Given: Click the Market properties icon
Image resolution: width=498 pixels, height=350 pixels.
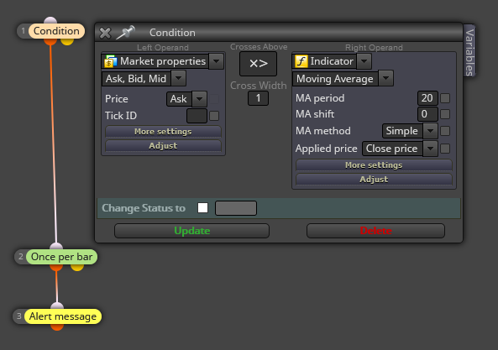Looking at the screenshot, I should (110, 61).
